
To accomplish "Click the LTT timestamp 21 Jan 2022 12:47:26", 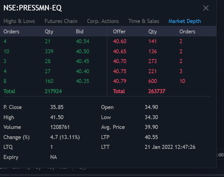I will tap(170, 147).
